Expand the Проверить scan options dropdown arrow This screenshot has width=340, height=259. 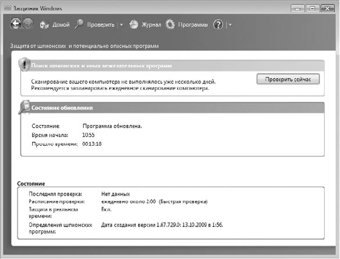click(121, 25)
